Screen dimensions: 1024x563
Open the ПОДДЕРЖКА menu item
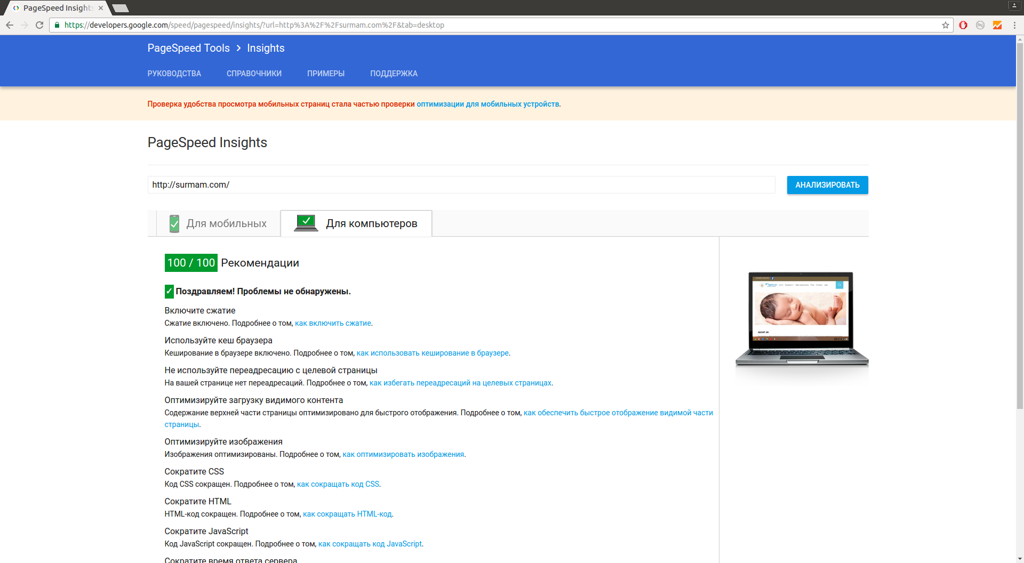tap(394, 74)
